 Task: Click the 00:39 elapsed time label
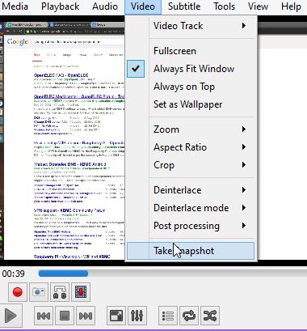click(14, 274)
